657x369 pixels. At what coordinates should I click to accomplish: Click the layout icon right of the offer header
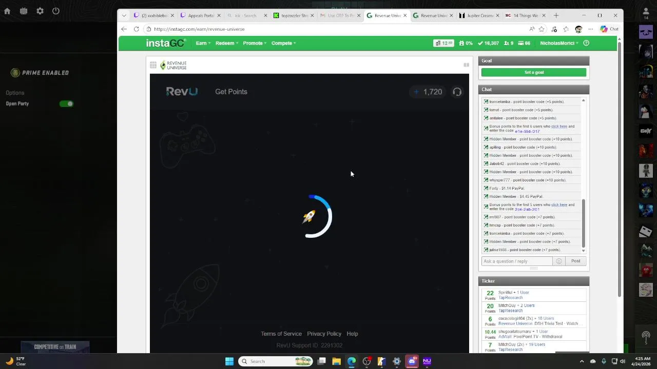(466, 65)
